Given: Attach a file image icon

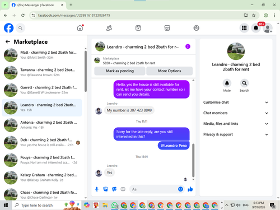Looking at the screenshot, I should 105,189.
